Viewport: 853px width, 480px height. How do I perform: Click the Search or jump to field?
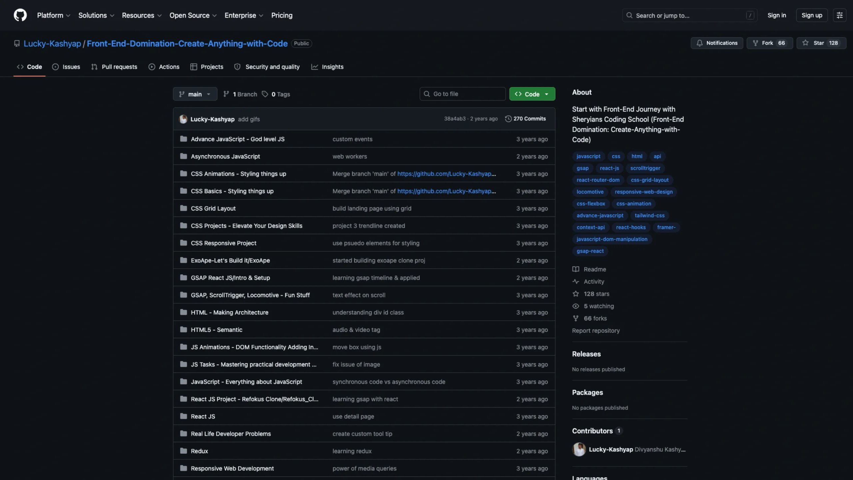click(690, 15)
